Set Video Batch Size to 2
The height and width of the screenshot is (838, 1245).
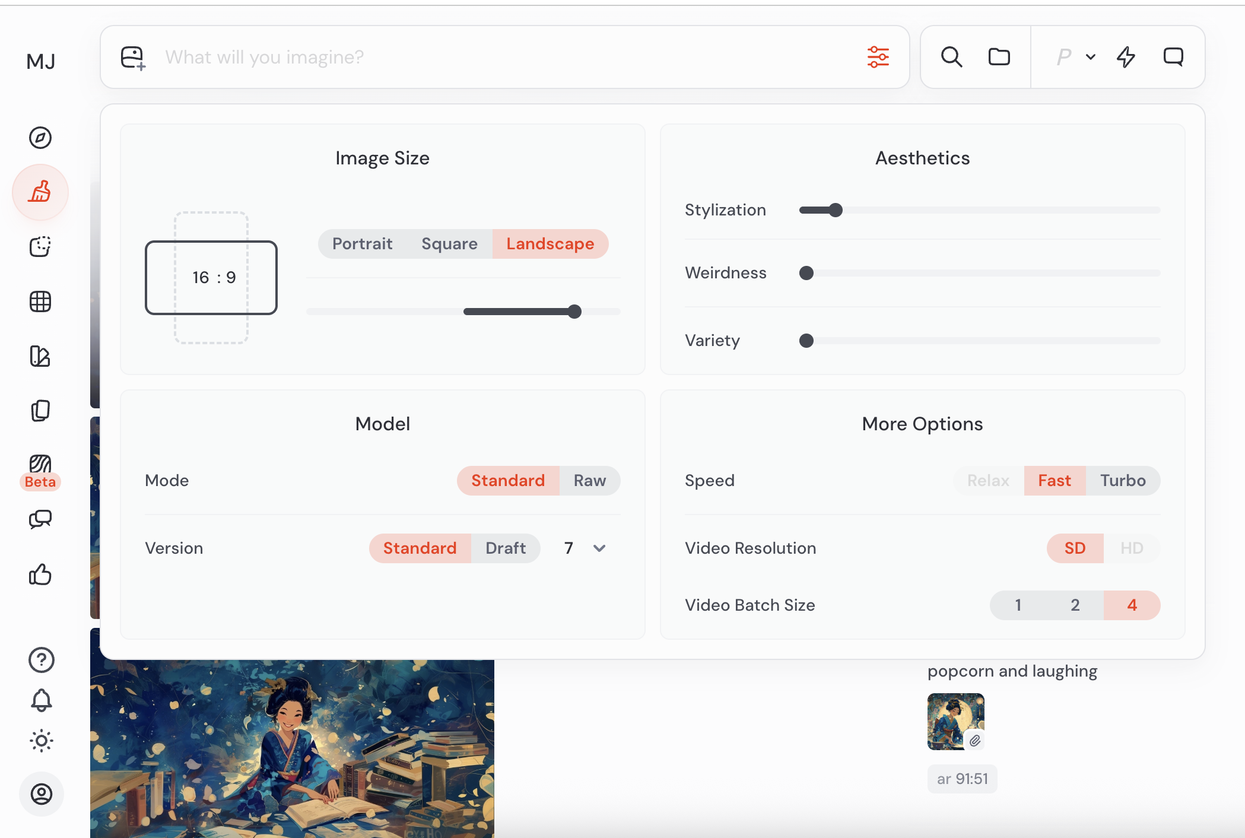pos(1075,605)
